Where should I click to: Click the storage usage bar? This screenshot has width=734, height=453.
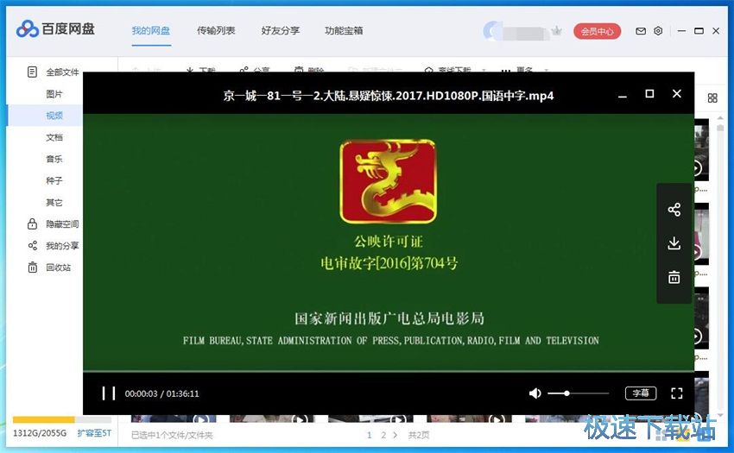[62, 419]
